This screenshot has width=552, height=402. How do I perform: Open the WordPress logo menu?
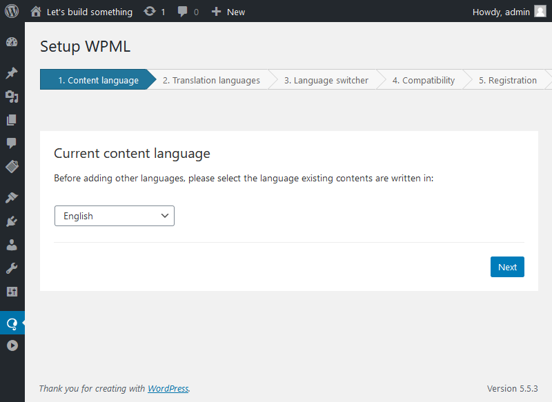point(12,11)
